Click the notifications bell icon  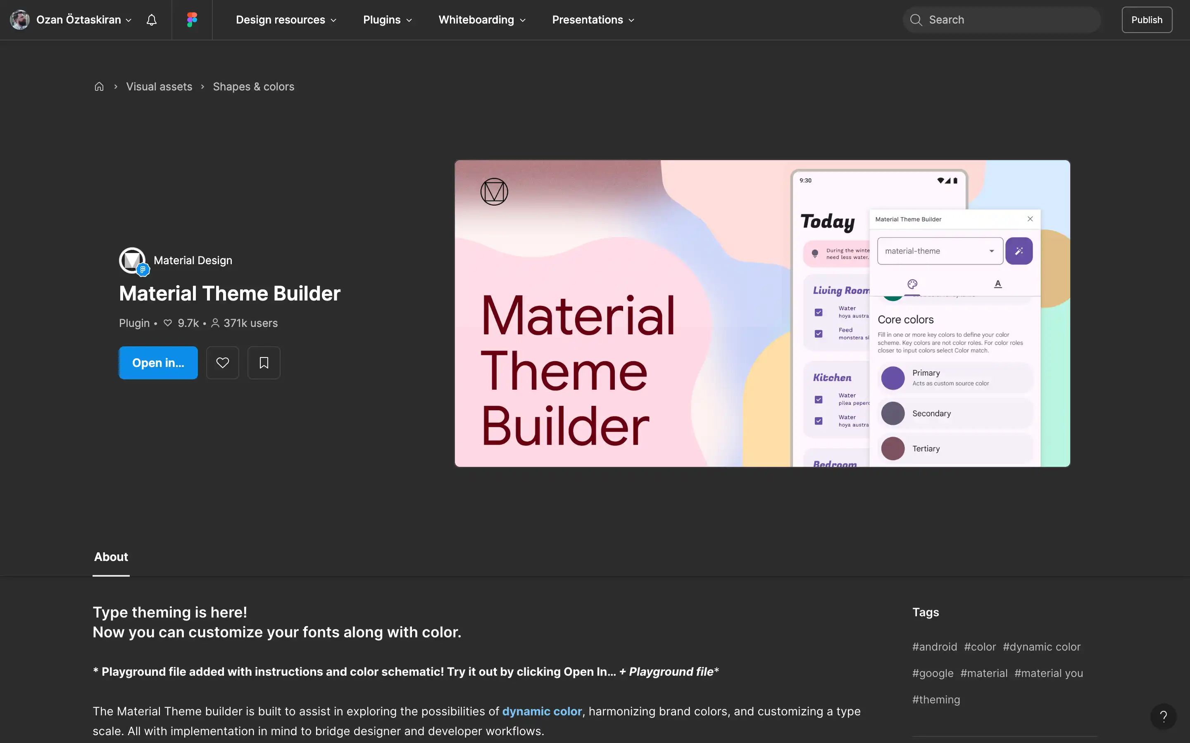click(x=152, y=20)
